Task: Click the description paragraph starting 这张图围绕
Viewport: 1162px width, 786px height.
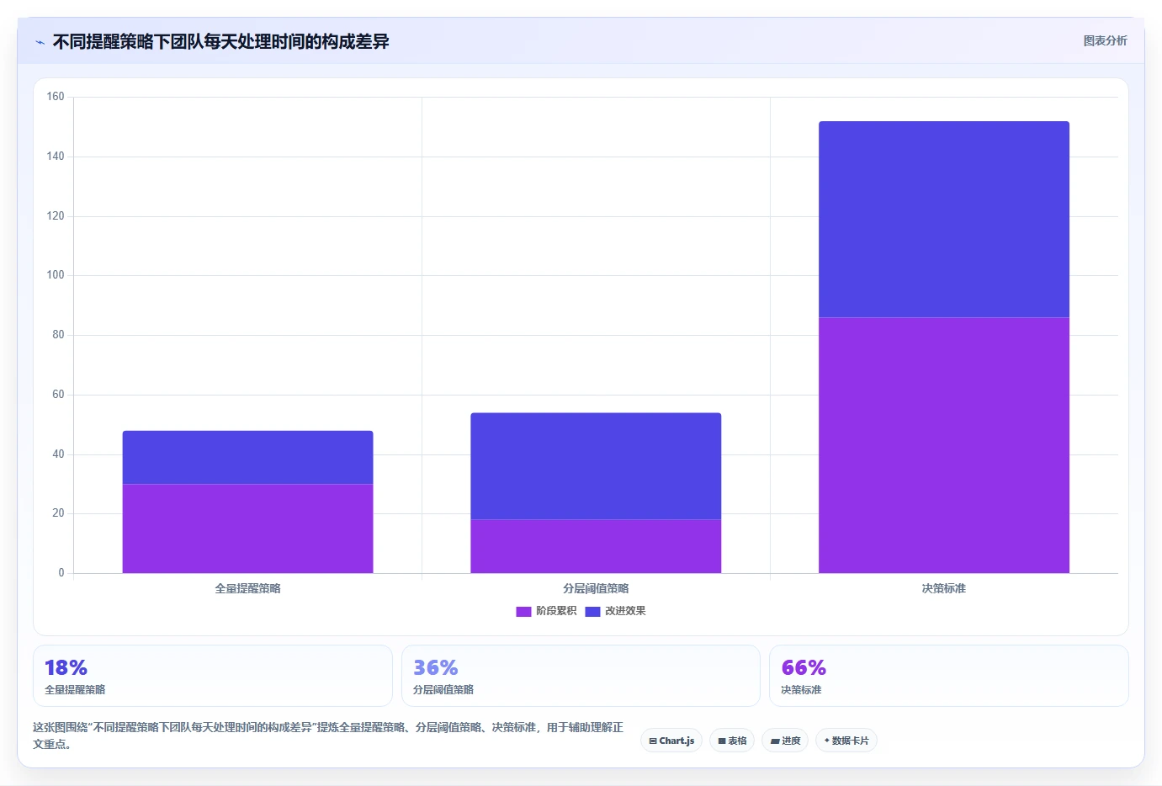Action: (x=328, y=736)
